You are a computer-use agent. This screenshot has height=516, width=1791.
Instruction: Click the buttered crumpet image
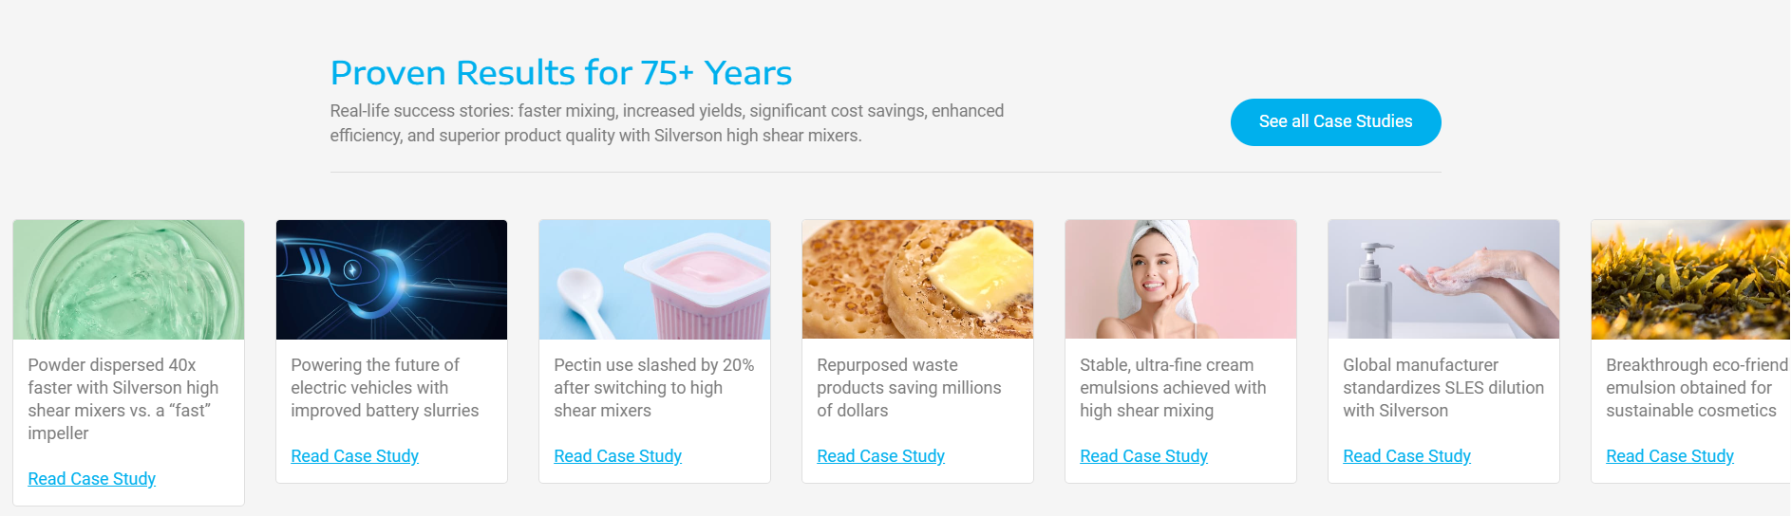[917, 280]
